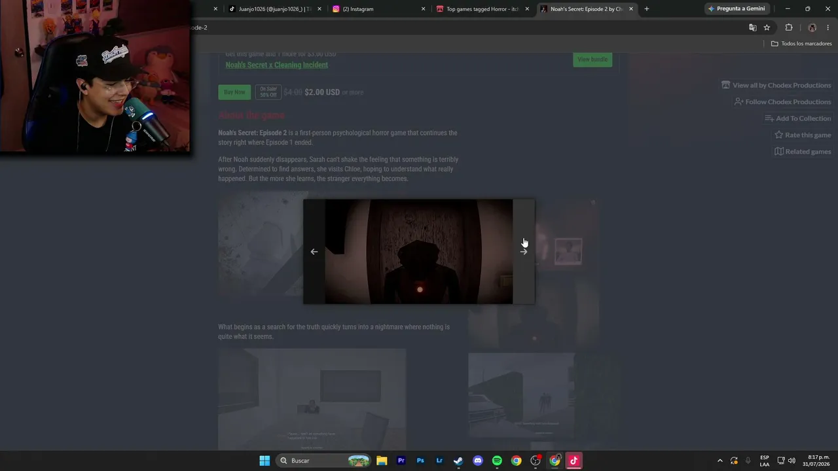Open Chrome profile avatar
This screenshot has height=471, width=838.
click(812, 27)
